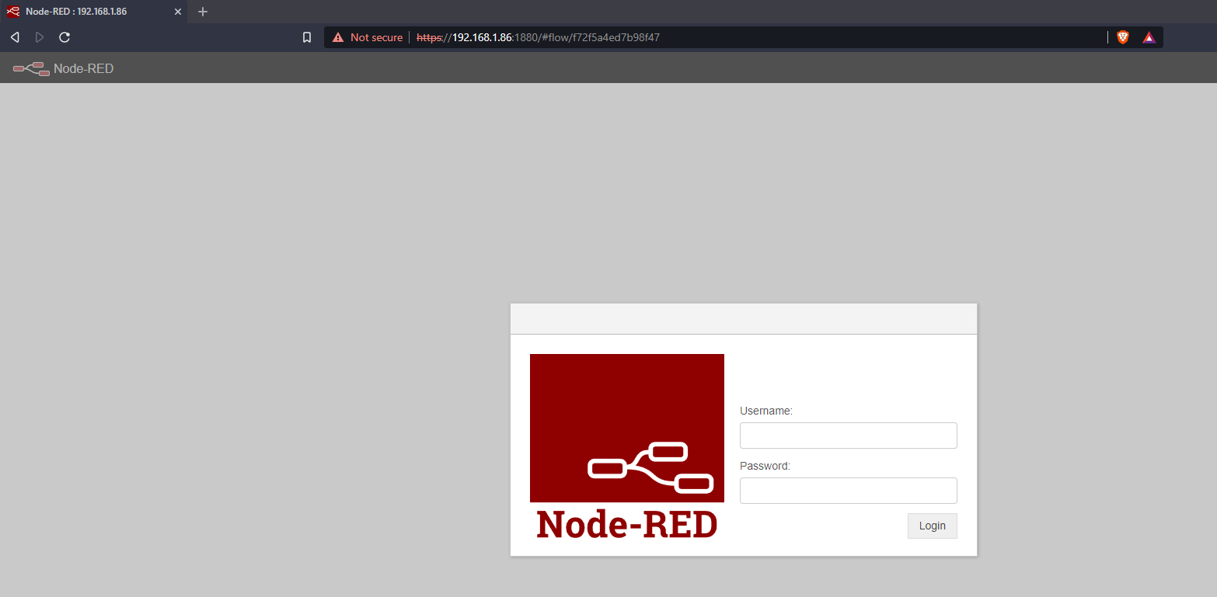The image size is (1217, 597).
Task: Click the forward navigation arrow
Action: pyautogui.click(x=40, y=37)
